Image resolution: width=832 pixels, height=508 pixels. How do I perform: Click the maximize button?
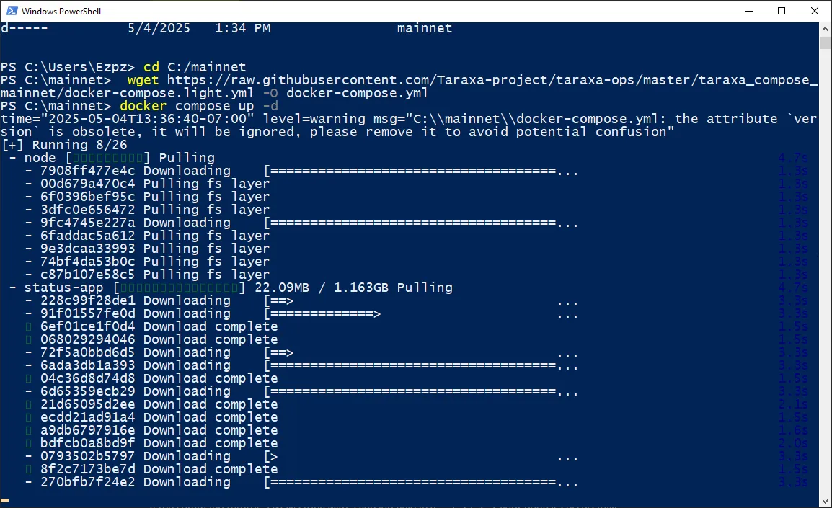click(x=781, y=11)
